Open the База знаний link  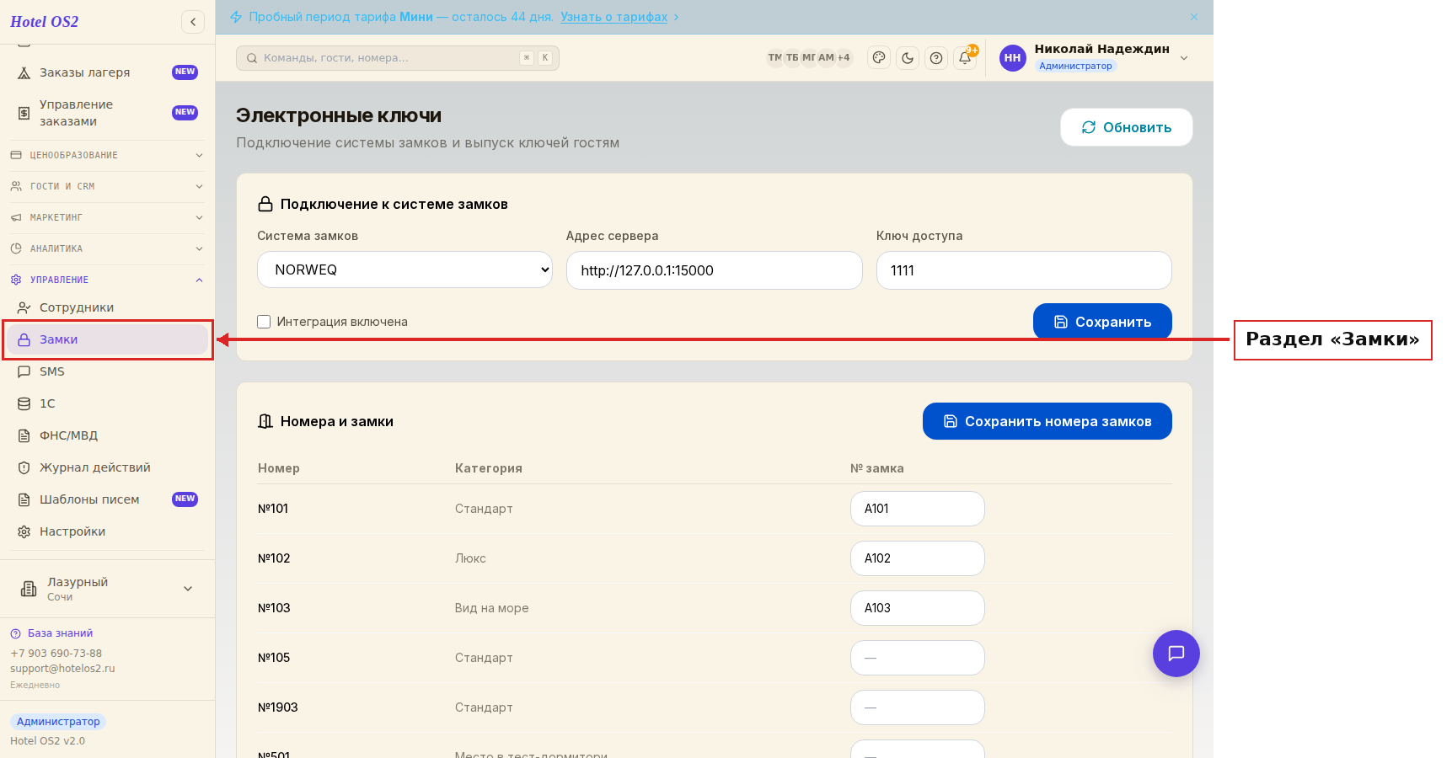(60, 633)
